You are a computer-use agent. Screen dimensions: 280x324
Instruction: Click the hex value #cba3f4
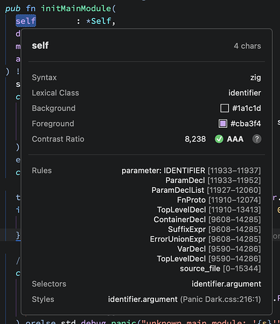pyautogui.click(x=246, y=123)
